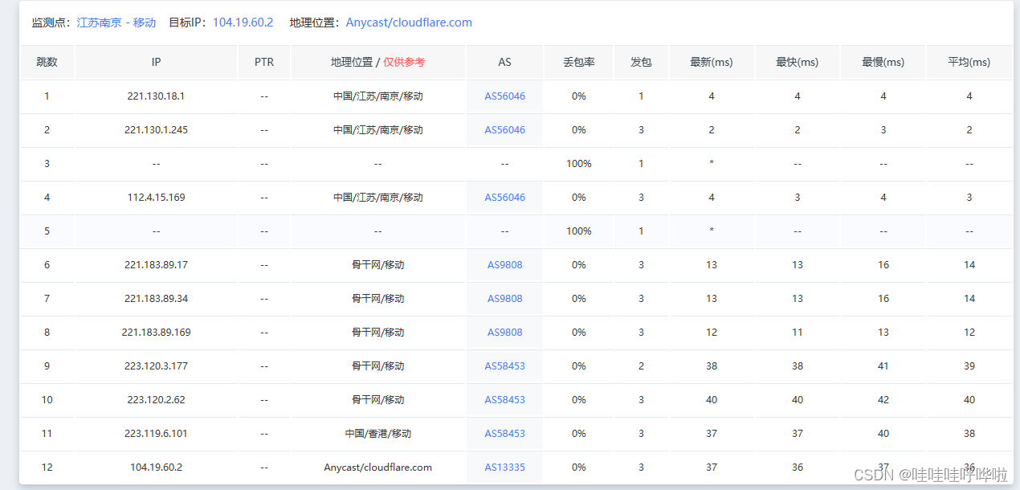
Task: Select the 最新(ms) column header
Action: tap(712, 62)
